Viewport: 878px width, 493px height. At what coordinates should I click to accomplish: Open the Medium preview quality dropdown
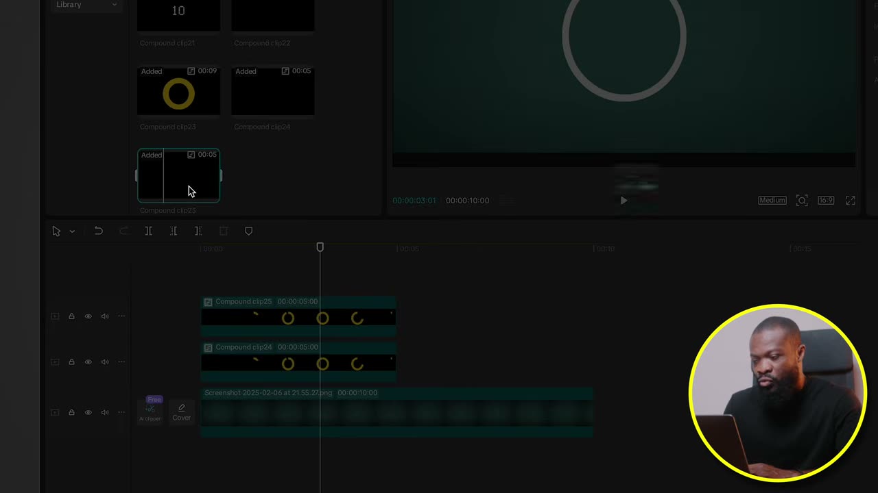point(772,201)
